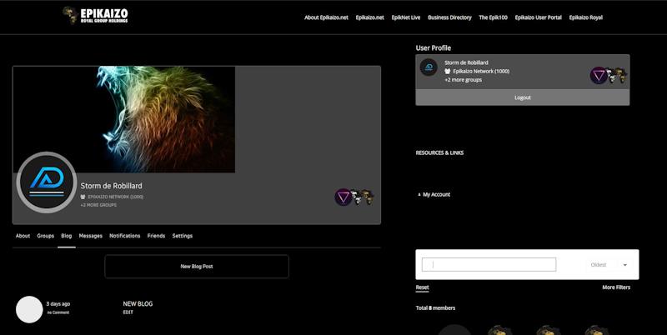
Task: Open The Epik100 in top navigation
Action: click(x=493, y=17)
